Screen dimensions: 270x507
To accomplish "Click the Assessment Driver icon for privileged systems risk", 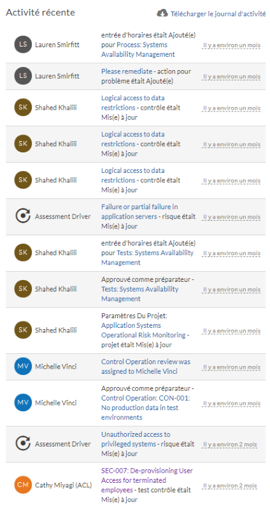I will [23, 444].
